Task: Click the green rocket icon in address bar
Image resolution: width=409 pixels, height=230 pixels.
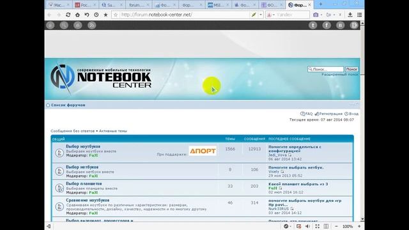Action: point(254,15)
